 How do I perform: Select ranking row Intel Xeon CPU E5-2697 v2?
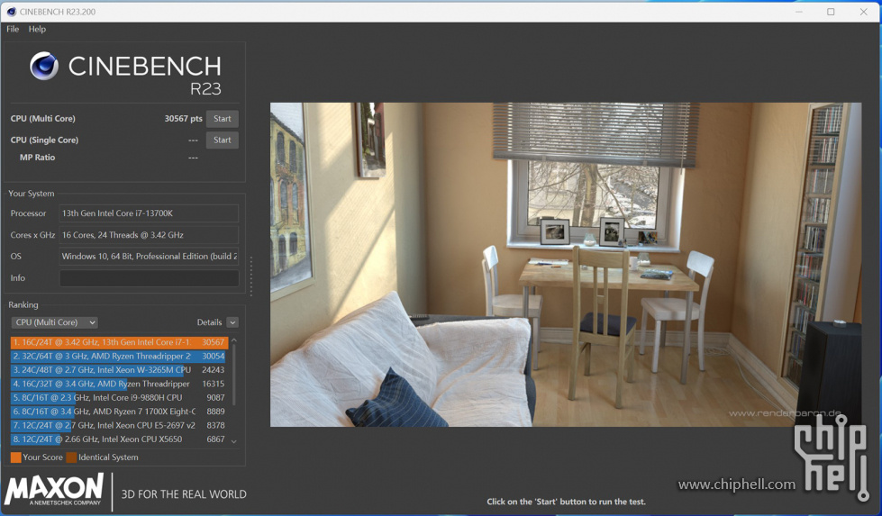click(x=119, y=426)
